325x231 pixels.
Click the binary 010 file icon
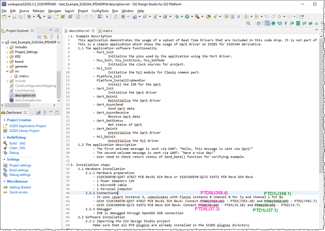(x=49, y=17)
